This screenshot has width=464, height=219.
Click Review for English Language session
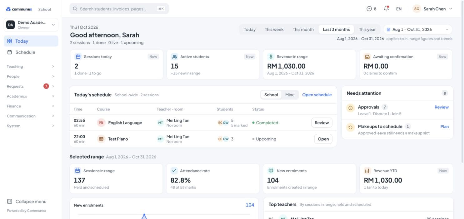[x=322, y=123]
